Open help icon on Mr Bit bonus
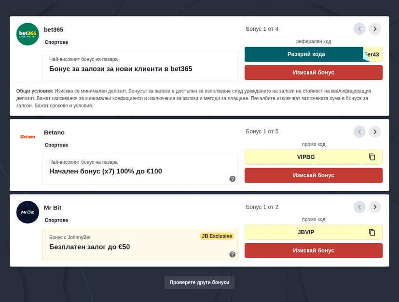This screenshot has height=302, width=399. 232,254
